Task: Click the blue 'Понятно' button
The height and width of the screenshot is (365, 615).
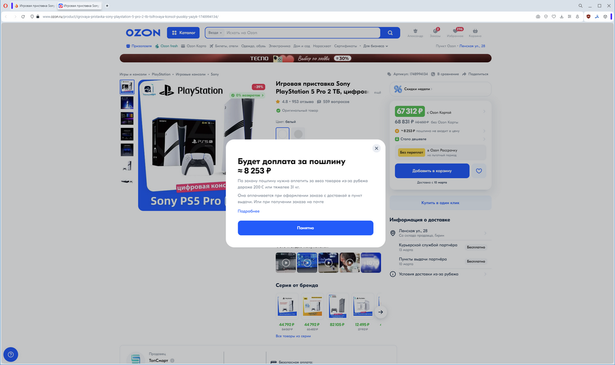Action: pyautogui.click(x=305, y=228)
